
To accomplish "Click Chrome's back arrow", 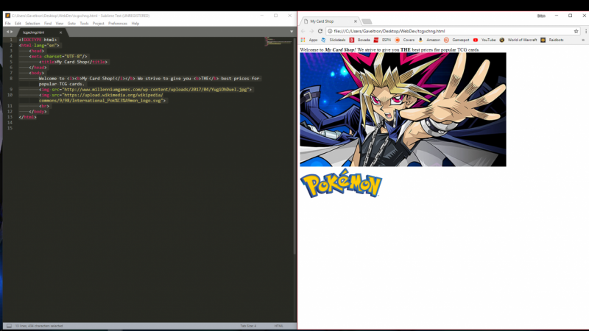I will click(303, 31).
